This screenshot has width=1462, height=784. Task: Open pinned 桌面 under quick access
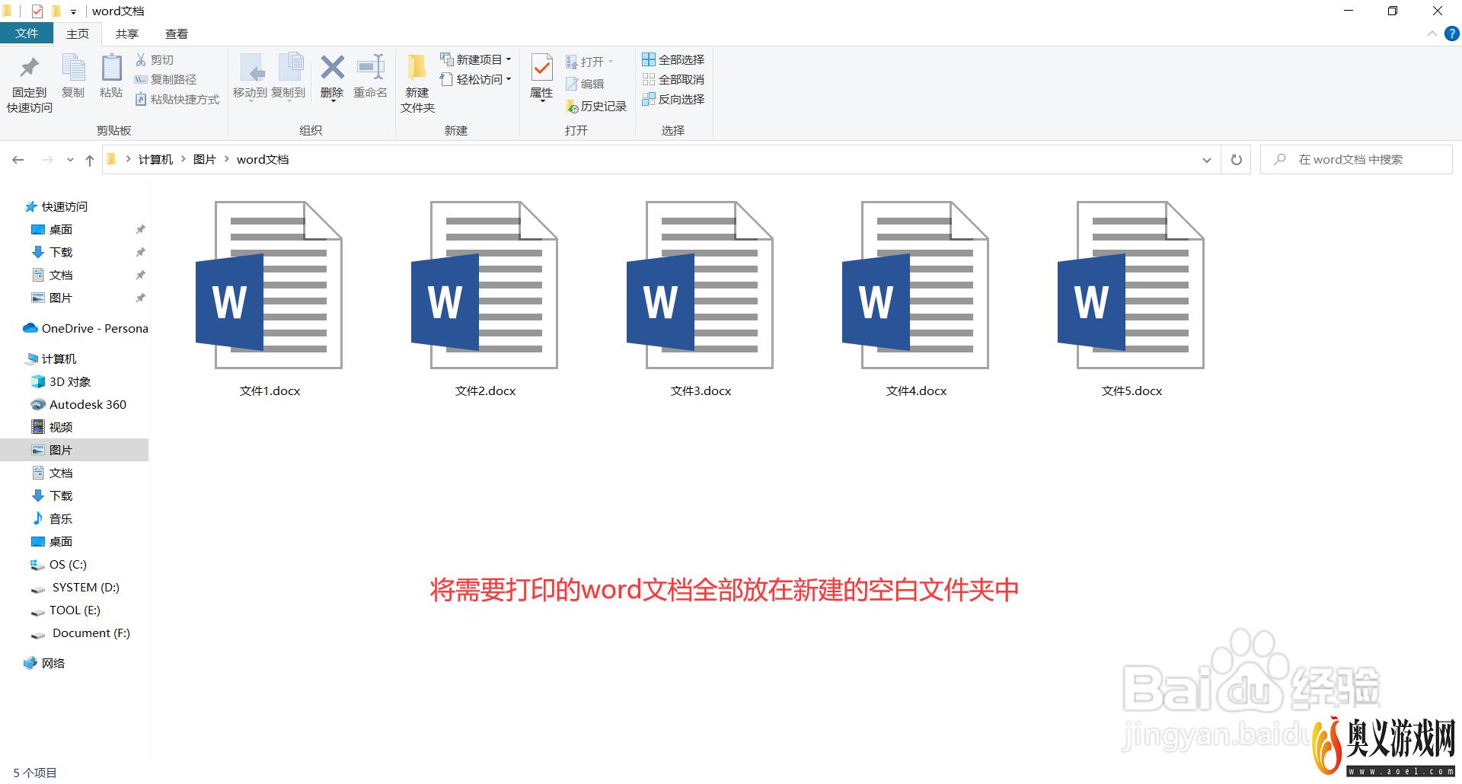coord(52,229)
